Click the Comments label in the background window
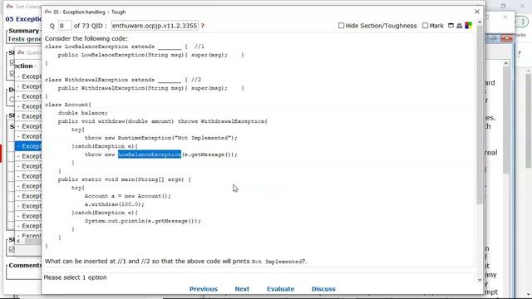This screenshot has height=299, width=532. [x=25, y=266]
